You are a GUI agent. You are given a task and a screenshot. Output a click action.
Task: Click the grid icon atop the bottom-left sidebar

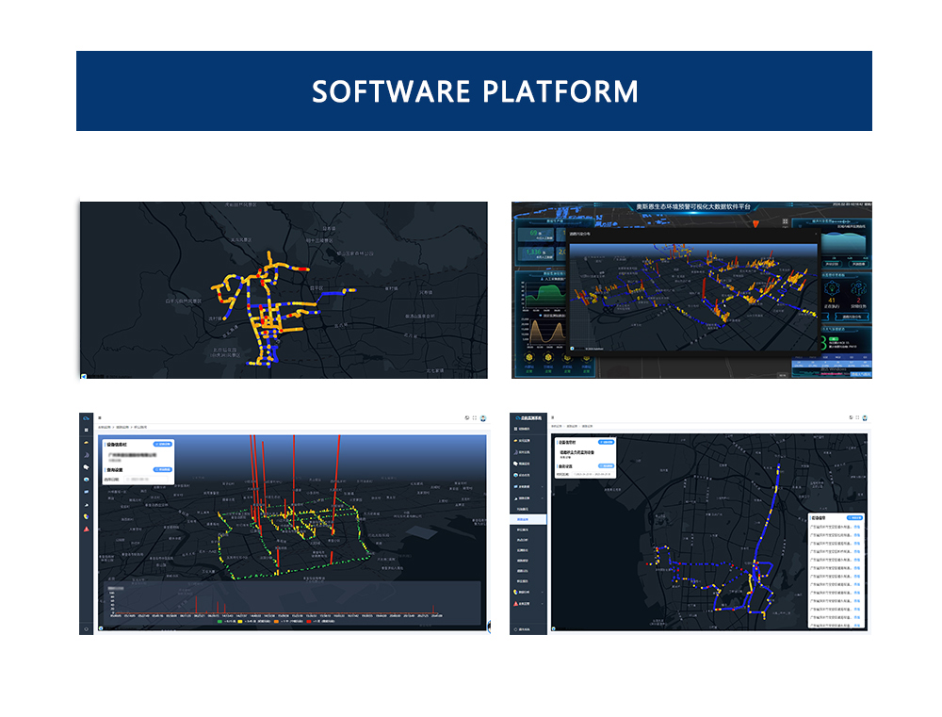(x=86, y=431)
